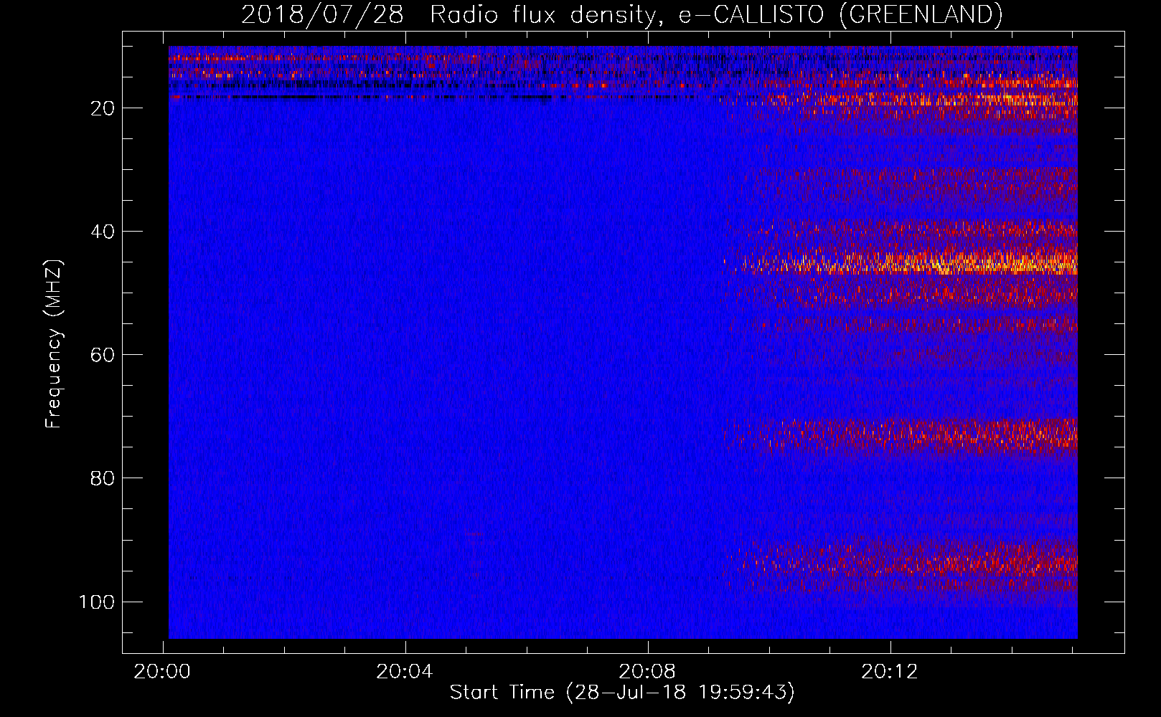The image size is (1161, 717).
Task: Click the 'Frequency (MHZ)' axis label
Action: click(x=54, y=344)
